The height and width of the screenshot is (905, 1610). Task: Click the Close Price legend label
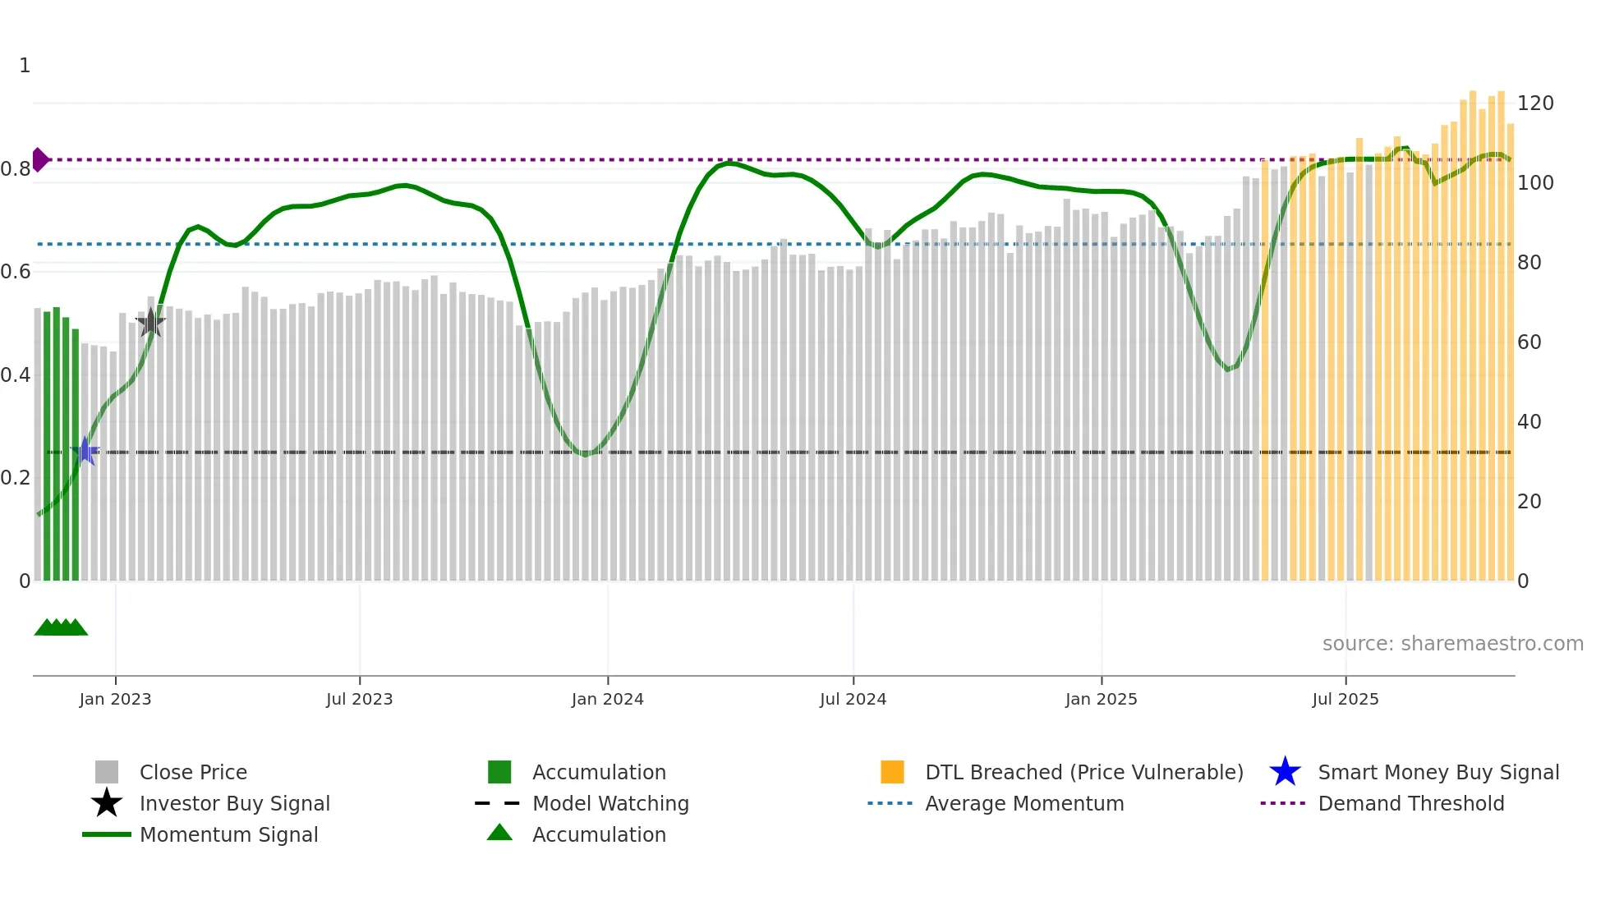193,772
